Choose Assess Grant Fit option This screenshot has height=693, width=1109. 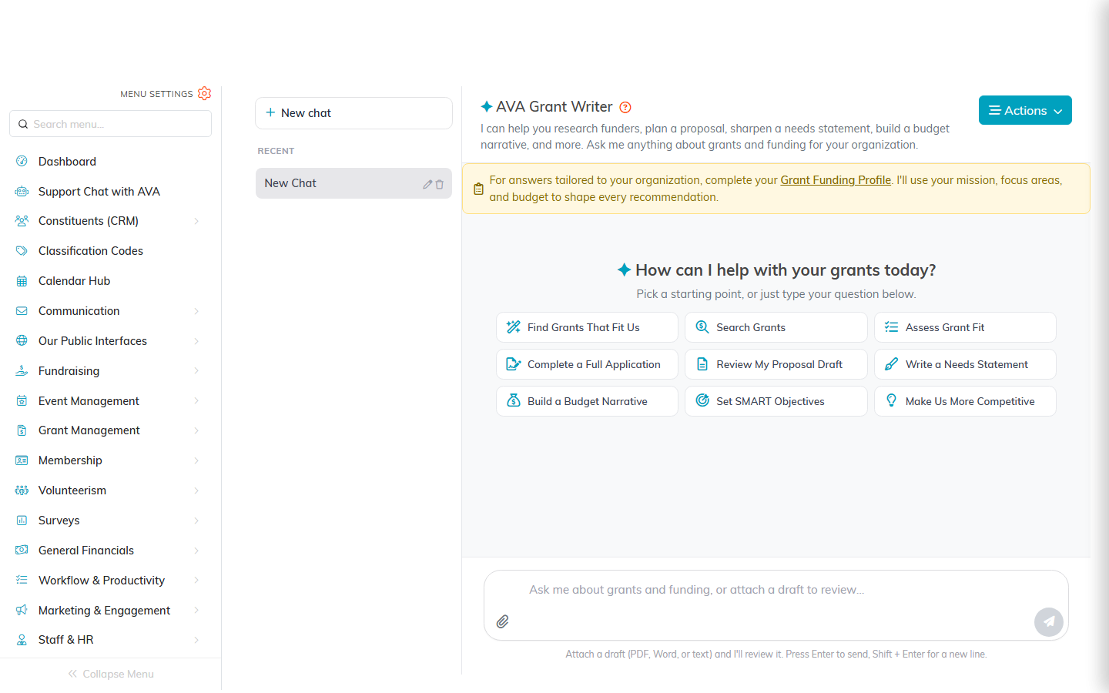965,327
